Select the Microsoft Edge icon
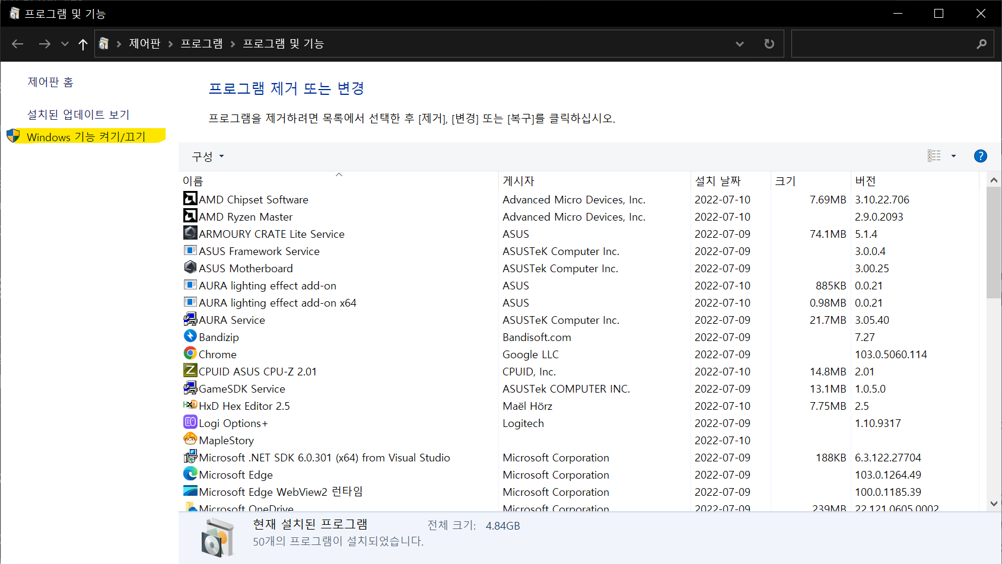 [x=190, y=474]
